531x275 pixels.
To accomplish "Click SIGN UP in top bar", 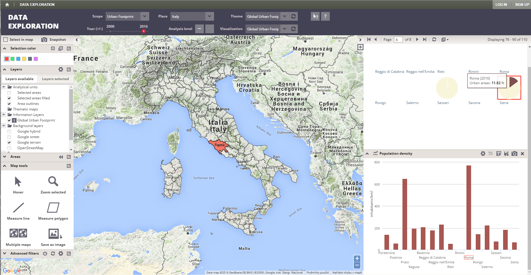I will tap(522, 5).
